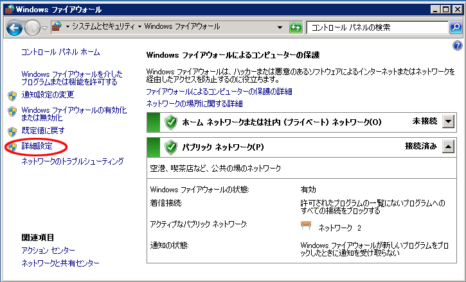The width and height of the screenshot is (466, 282).
Task: Open the recent pages dropdown arrow
Action: (44, 28)
